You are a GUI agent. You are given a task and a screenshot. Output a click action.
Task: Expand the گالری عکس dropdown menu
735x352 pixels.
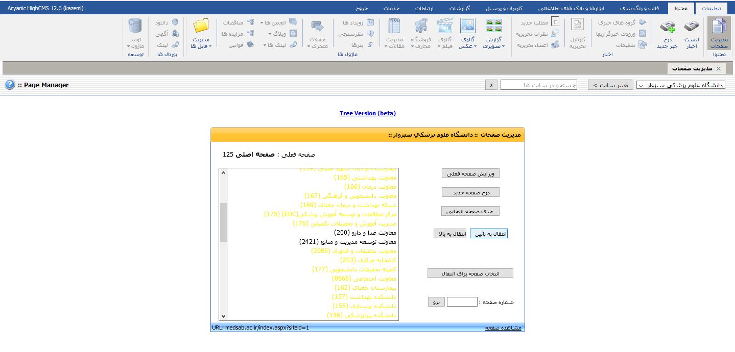[x=467, y=46]
